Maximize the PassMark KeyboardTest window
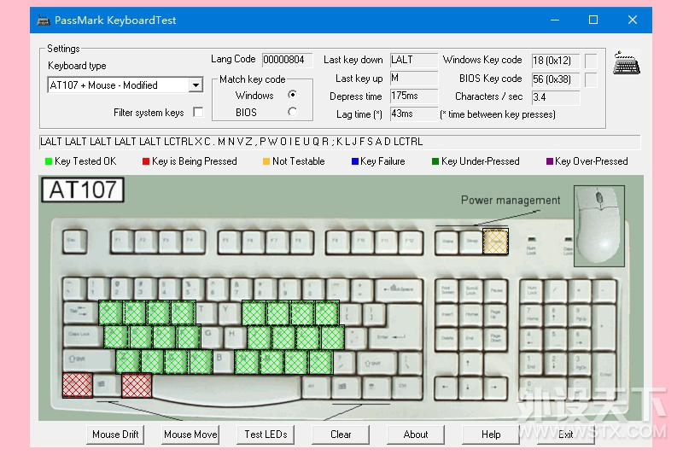 click(593, 20)
